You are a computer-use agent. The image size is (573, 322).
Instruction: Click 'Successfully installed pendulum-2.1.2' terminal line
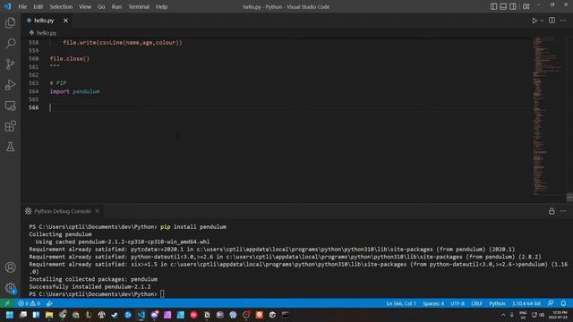tap(90, 286)
